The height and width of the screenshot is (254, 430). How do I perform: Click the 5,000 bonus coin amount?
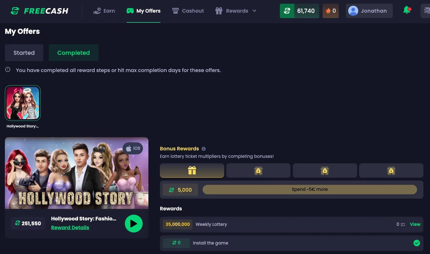pos(180,190)
